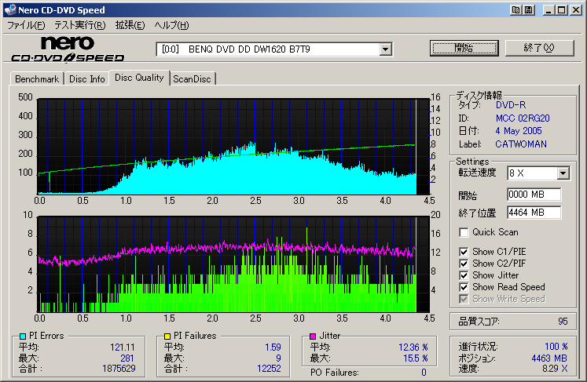Disable the Show Jitter checkbox
This screenshot has height=382, width=587.
[464, 275]
